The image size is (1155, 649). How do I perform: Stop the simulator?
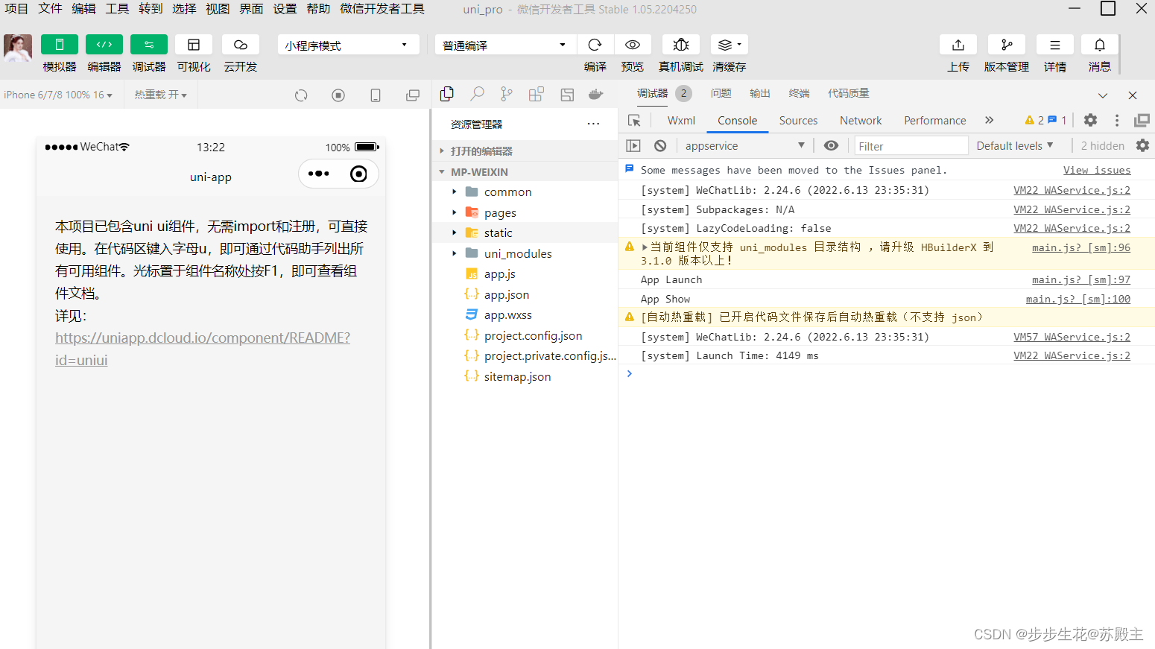click(x=338, y=95)
